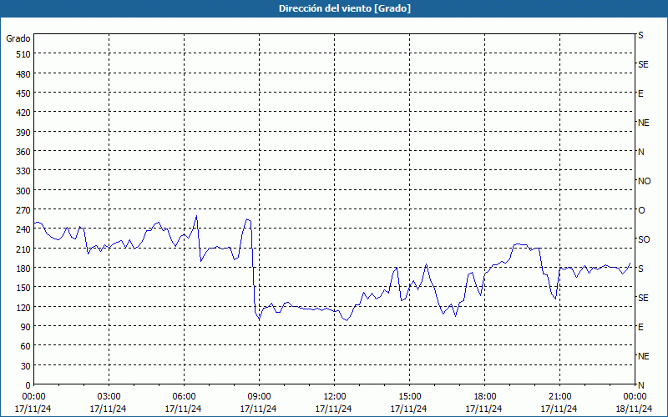
Task: Click the 00:00 time label dated 18/11/24
Action: [635, 397]
